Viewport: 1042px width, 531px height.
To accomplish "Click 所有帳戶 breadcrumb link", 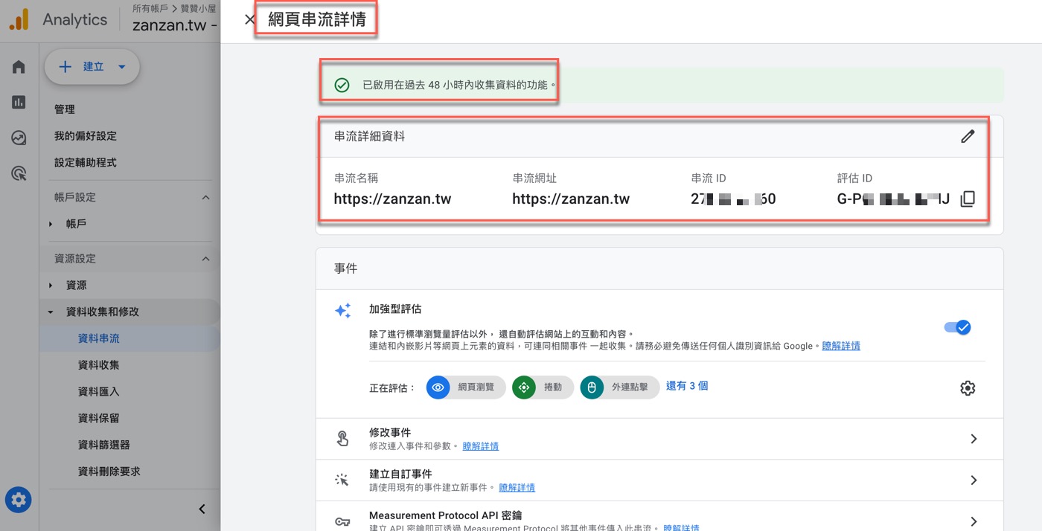I will (x=150, y=9).
